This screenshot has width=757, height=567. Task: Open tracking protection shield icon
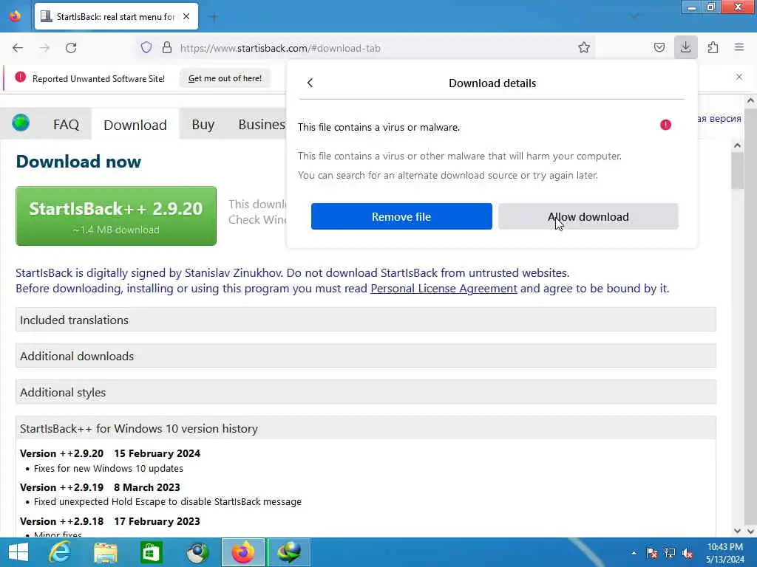tap(146, 48)
